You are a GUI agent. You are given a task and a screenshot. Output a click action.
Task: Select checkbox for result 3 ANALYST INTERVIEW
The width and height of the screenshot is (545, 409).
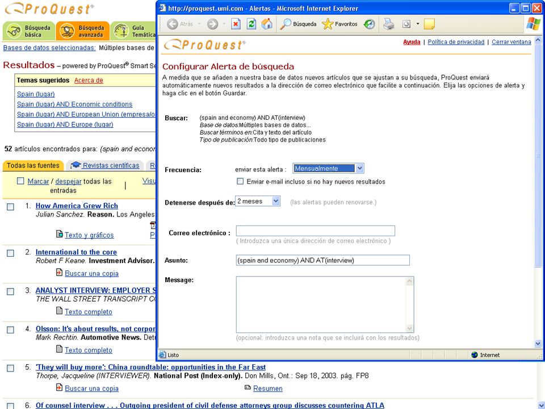(x=10, y=291)
